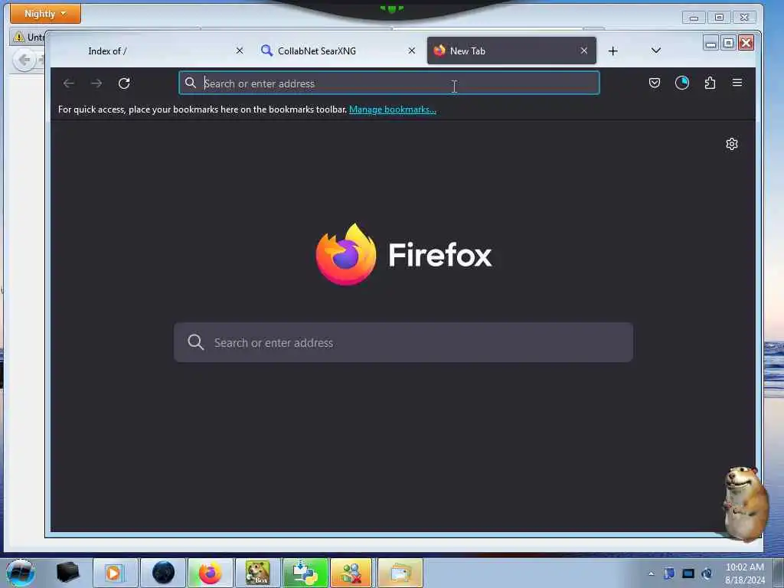Open the Firefox hamburger menu
Viewport: 784px width, 588px height.
pos(737,83)
